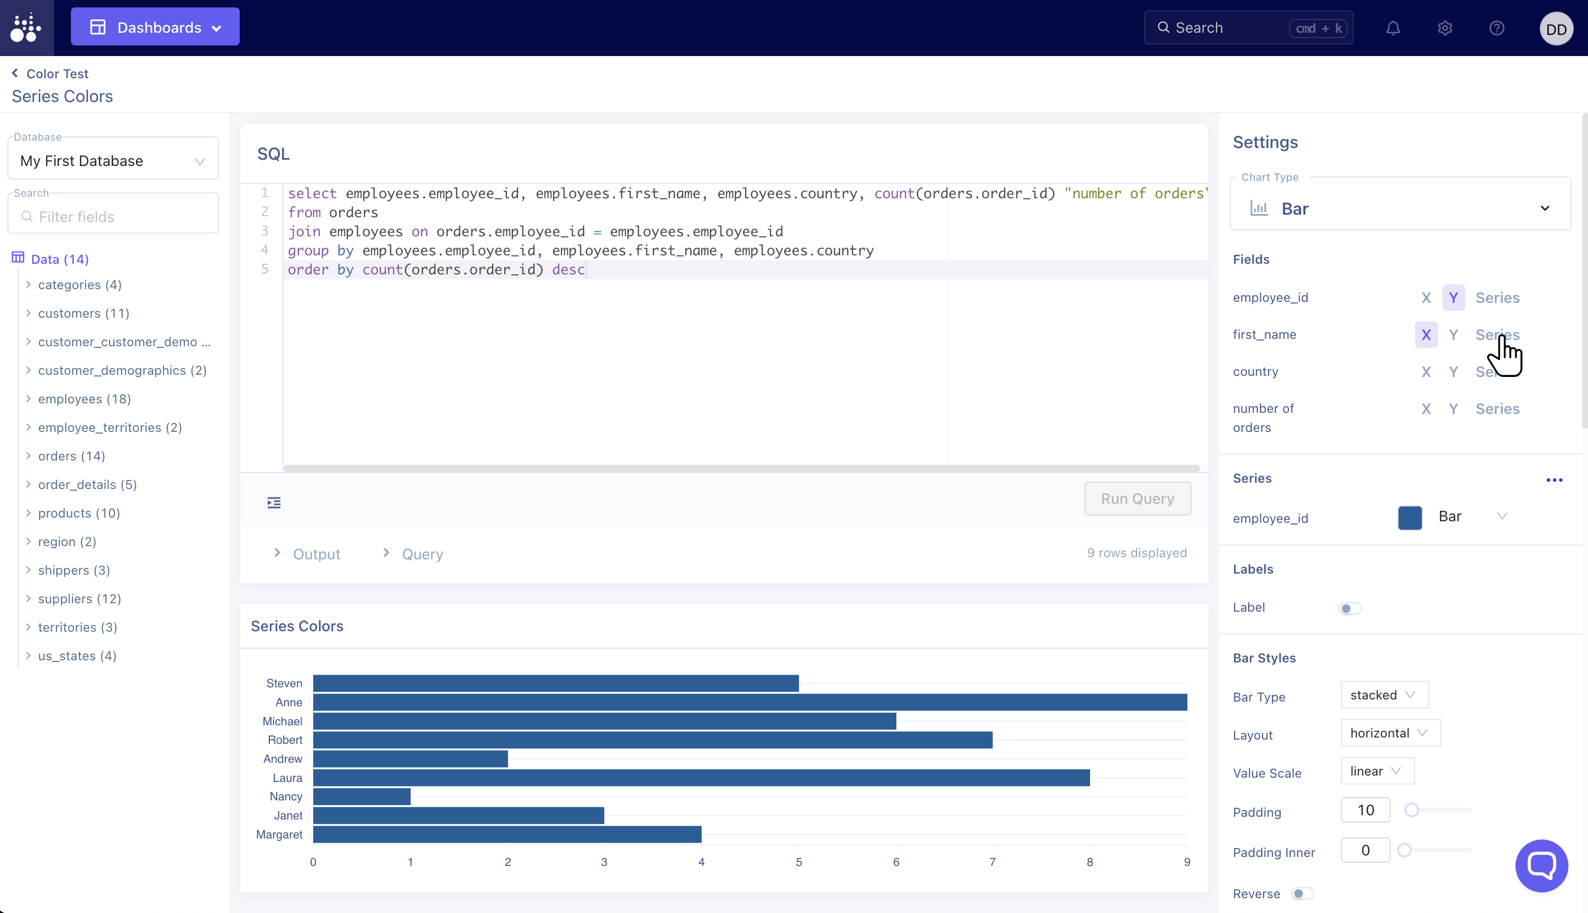Open the Chart Type Bar dropdown
This screenshot has width=1588, height=913.
click(1400, 208)
